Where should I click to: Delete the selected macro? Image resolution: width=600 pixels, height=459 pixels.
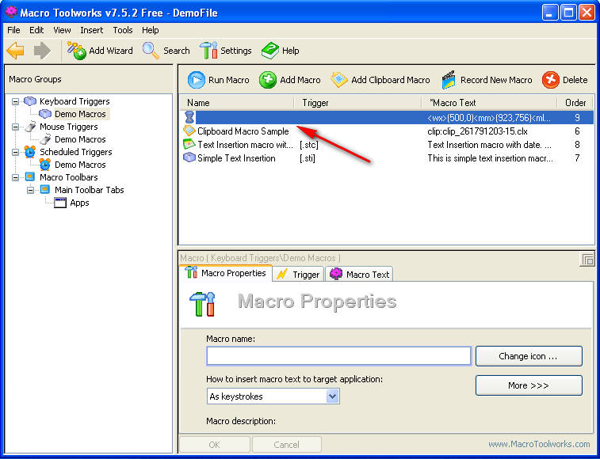click(564, 80)
